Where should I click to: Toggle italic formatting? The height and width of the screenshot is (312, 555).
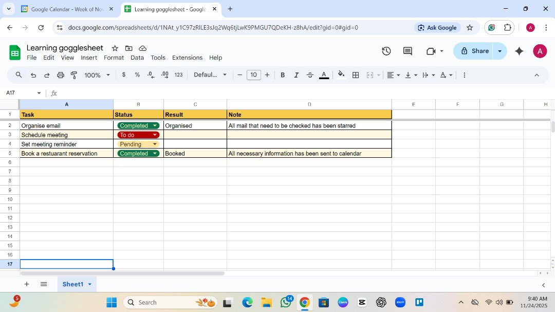(x=296, y=75)
